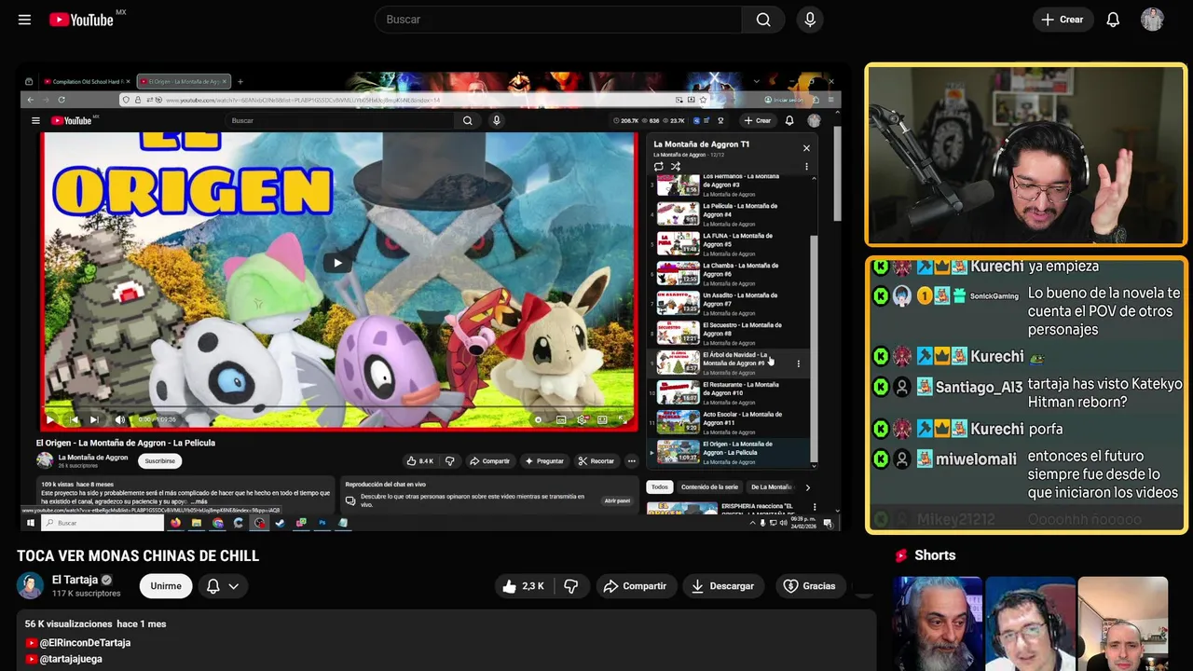Open the first Shorts thumbnail with bearded man
1193x671 pixels.
click(x=938, y=623)
